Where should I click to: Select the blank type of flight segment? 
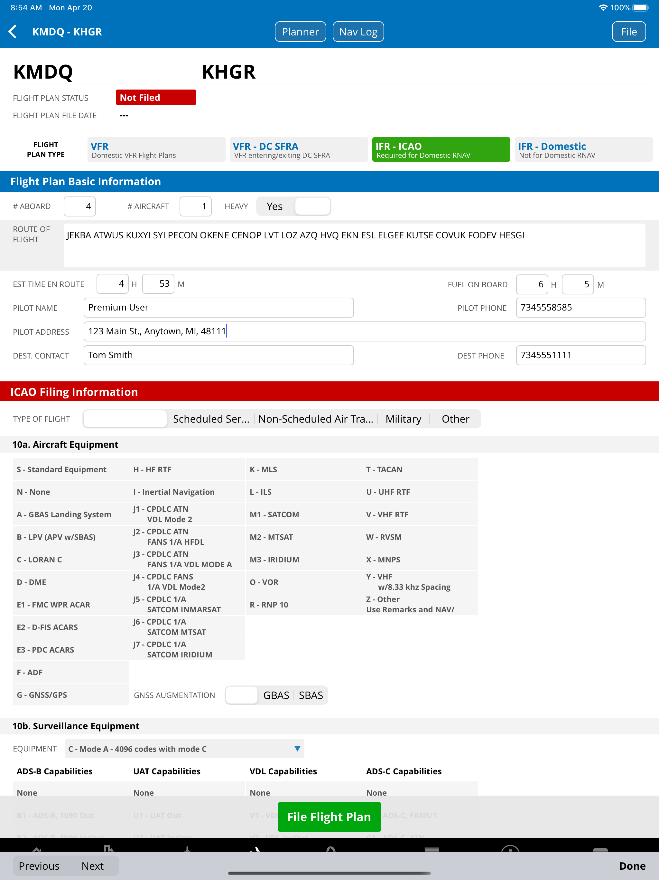(x=125, y=419)
